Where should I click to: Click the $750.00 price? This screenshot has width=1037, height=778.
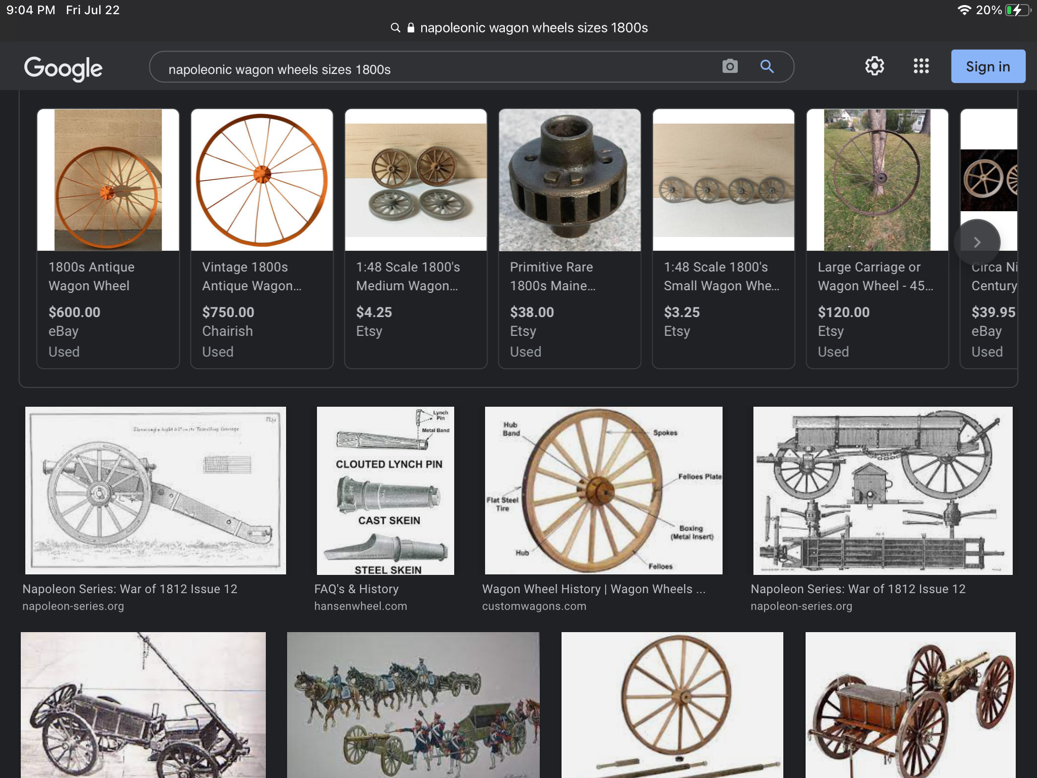[228, 312]
